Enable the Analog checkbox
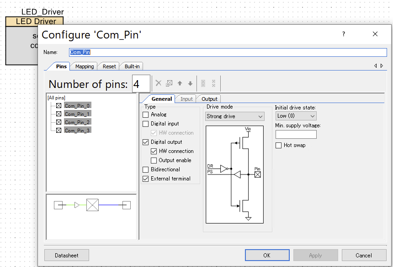 146,114
